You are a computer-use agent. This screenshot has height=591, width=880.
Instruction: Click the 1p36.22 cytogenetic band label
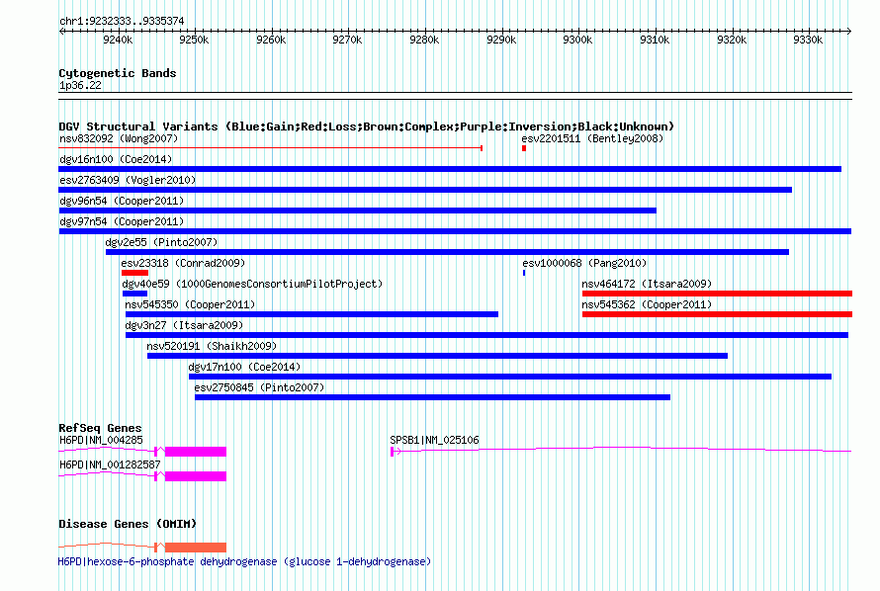80,85
